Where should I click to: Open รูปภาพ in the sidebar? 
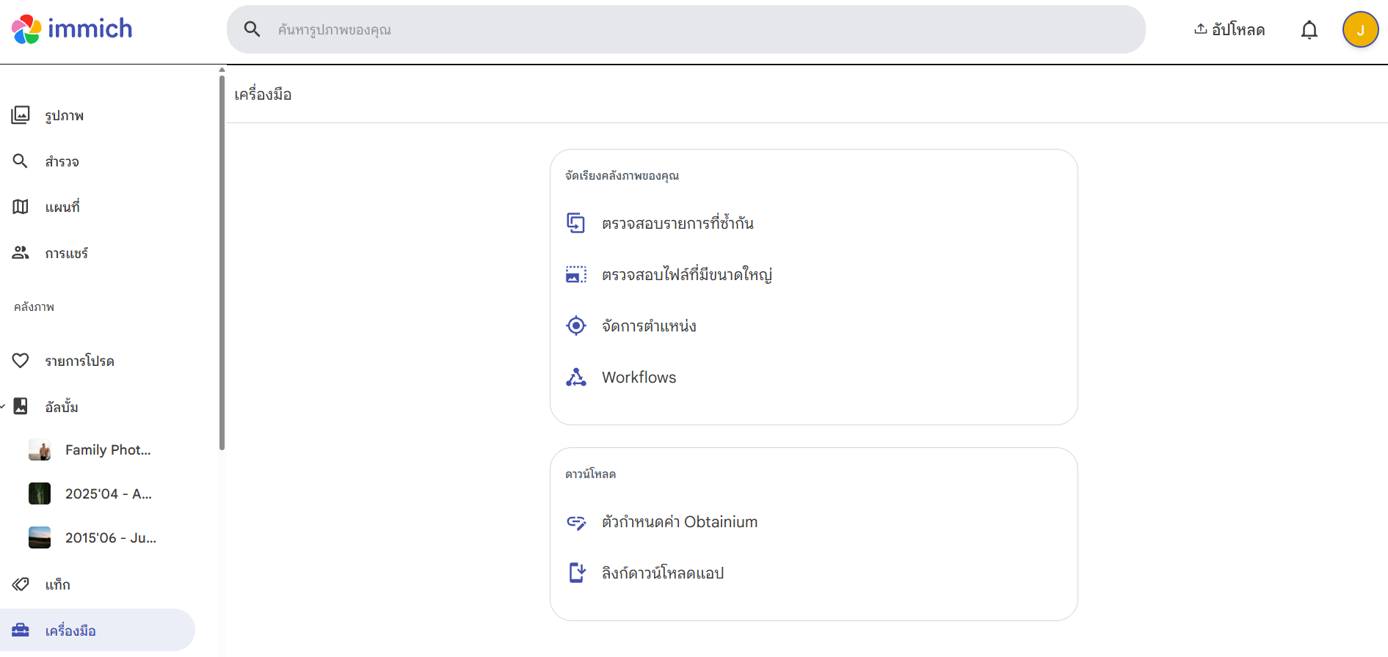pos(98,115)
